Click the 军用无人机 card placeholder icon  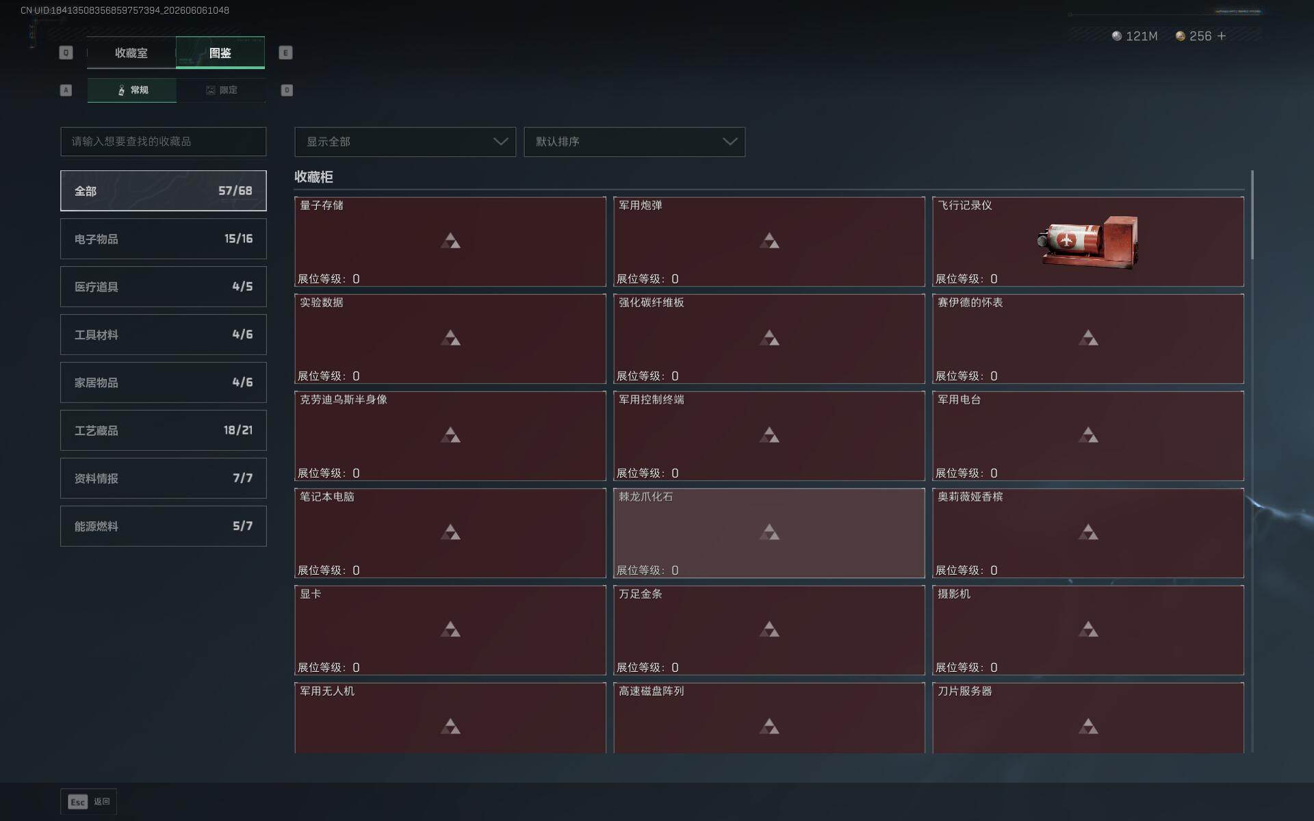pos(450,726)
